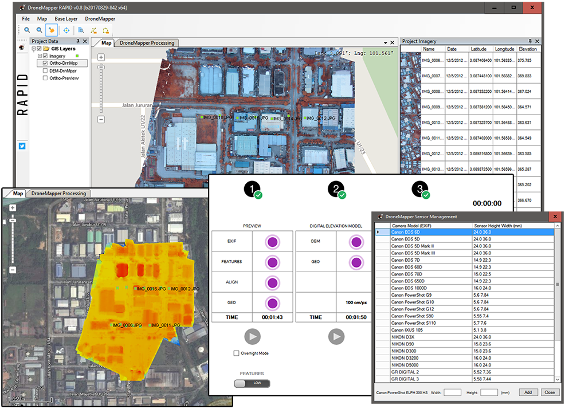Focus the sensor Height input field
Image resolution: width=573 pixels, height=409 pixels.
click(x=489, y=392)
